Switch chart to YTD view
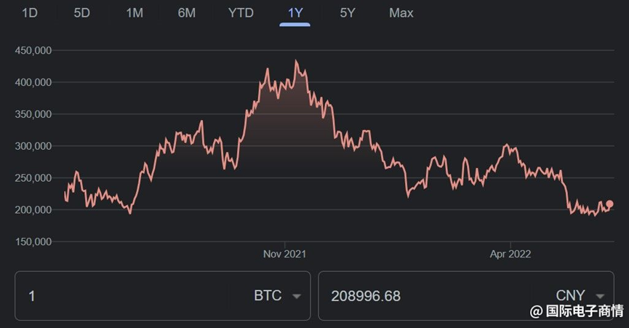Screen dimensions: 629x328 click(241, 13)
